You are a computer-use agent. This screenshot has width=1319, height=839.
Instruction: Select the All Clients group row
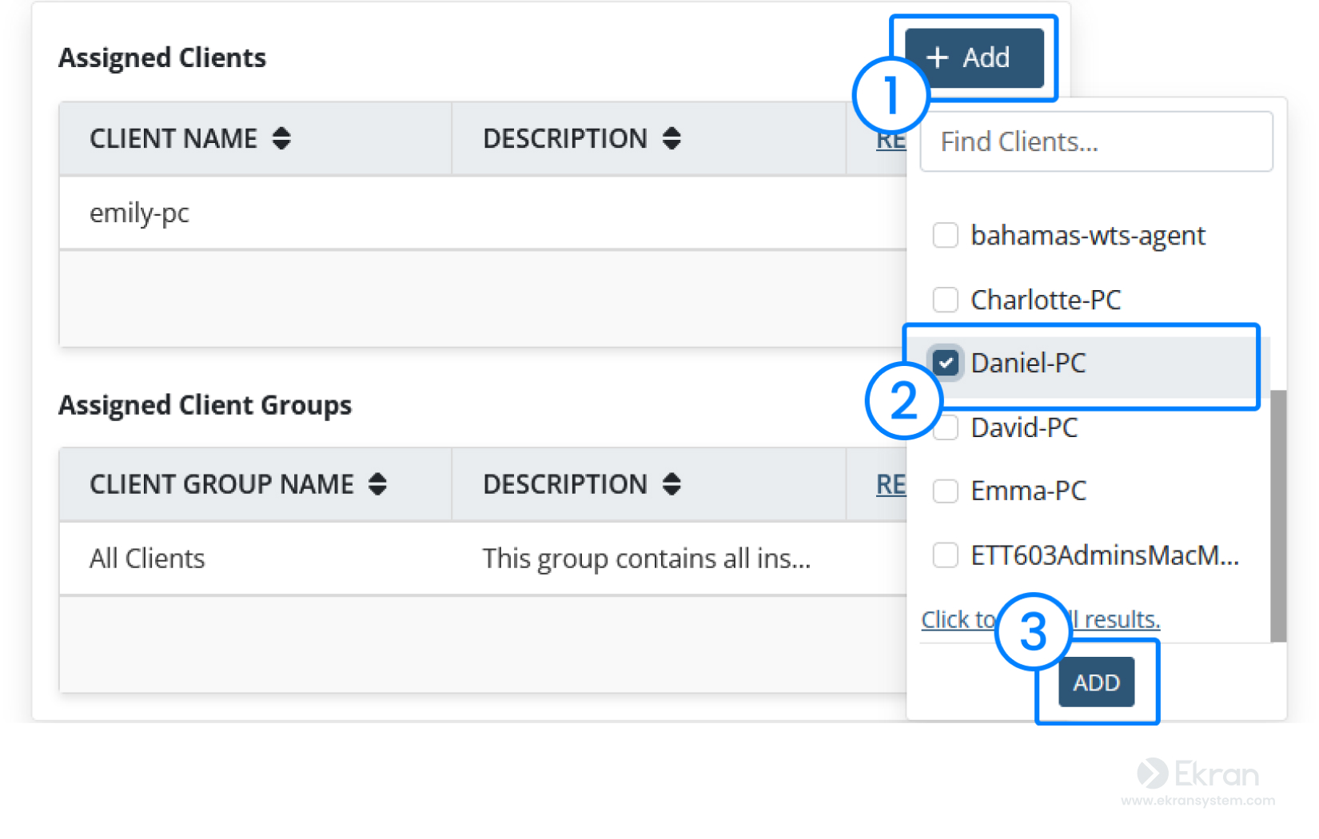(148, 559)
